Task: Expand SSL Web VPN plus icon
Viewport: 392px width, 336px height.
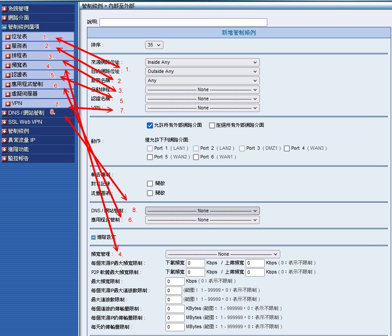Action: pyautogui.click(x=4, y=122)
